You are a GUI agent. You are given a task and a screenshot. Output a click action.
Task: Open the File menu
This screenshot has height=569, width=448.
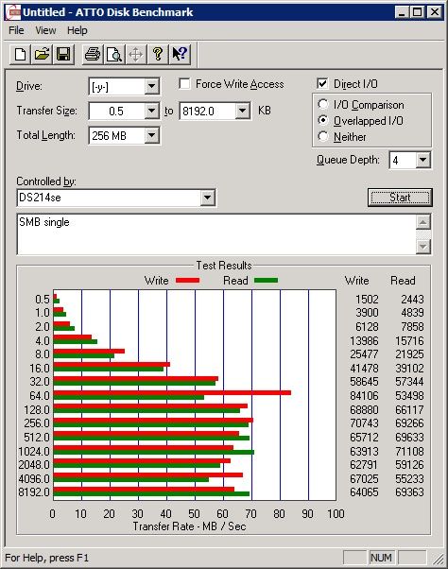(x=16, y=30)
